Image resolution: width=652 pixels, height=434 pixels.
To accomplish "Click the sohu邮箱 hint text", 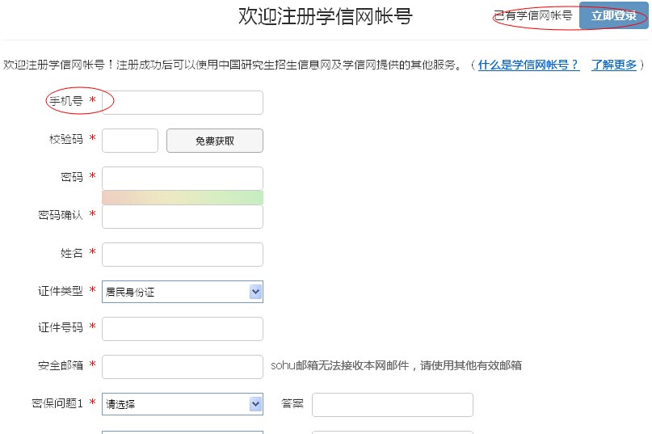I will [396, 365].
